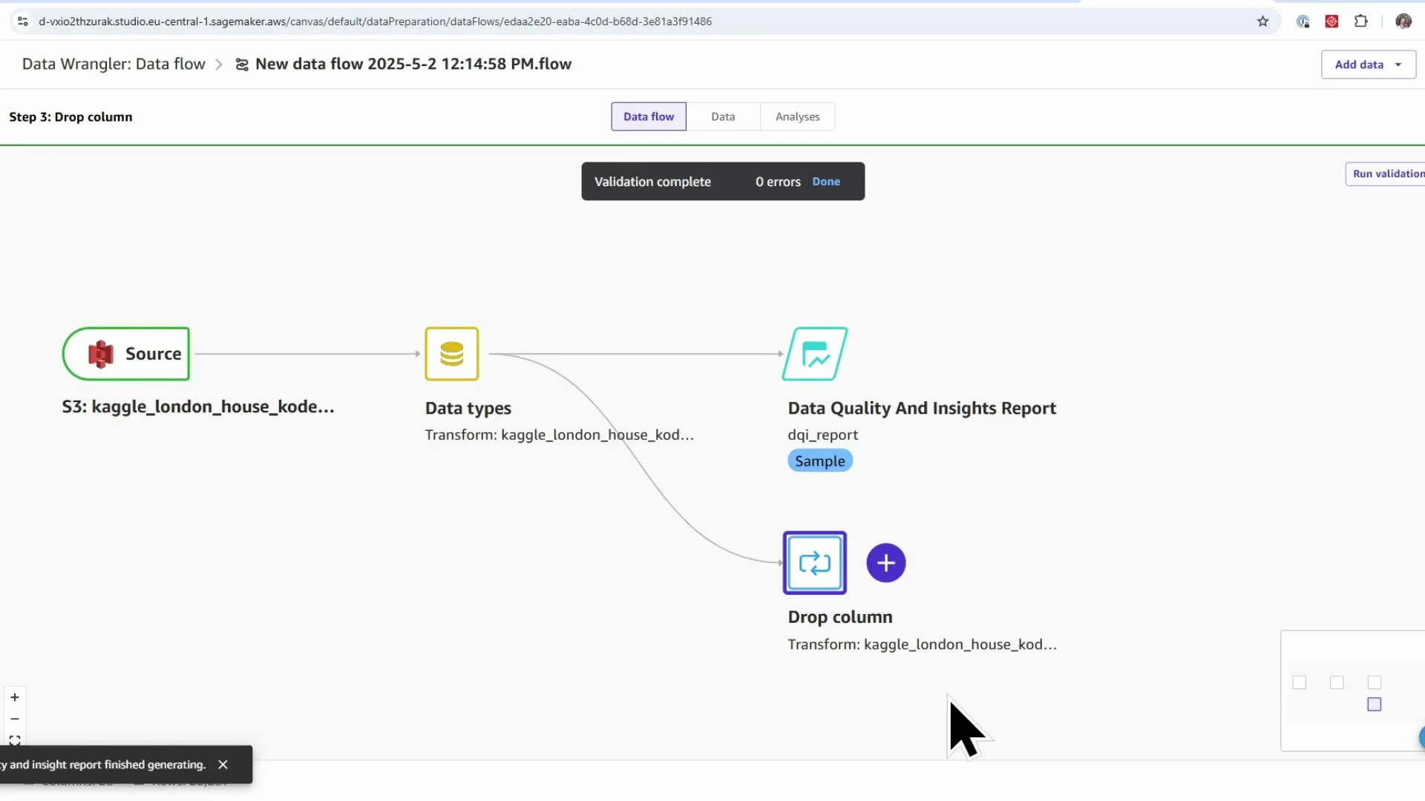Screen dimensions: 1425x801
Task: Click the profile avatar in the top right
Action: click(x=1404, y=21)
